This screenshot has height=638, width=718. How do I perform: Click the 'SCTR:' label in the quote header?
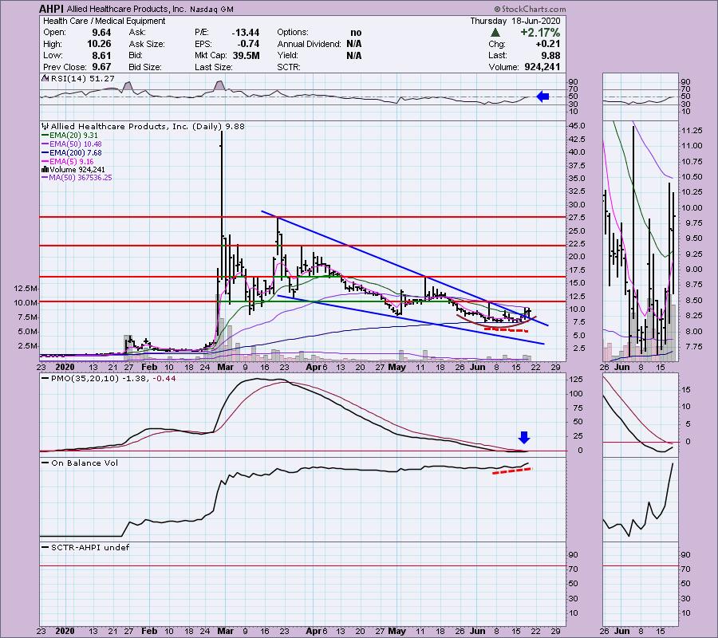point(289,67)
